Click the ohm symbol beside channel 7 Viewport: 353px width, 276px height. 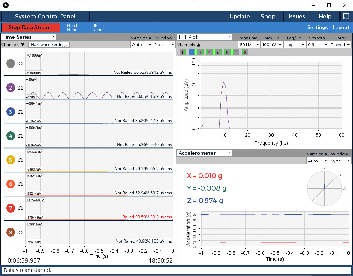(20, 208)
